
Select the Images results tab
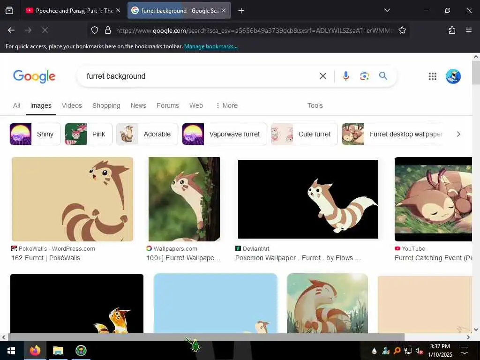click(41, 105)
